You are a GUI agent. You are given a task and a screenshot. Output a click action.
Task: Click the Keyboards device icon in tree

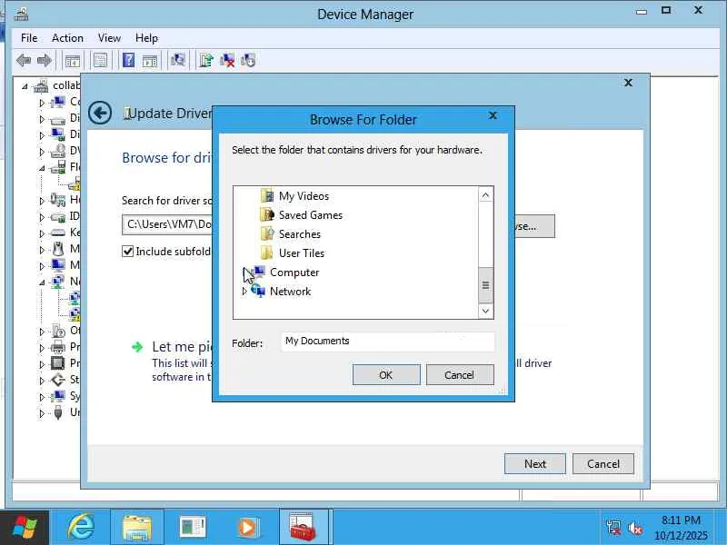click(x=57, y=233)
